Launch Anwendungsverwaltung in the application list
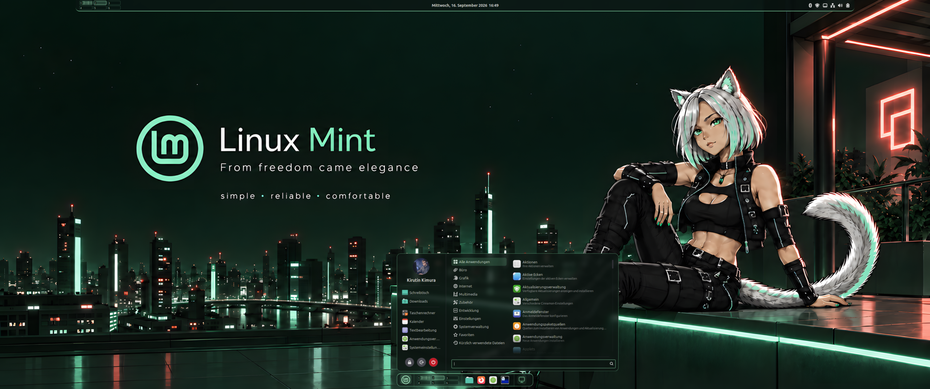This screenshot has height=389, width=930. (561, 339)
